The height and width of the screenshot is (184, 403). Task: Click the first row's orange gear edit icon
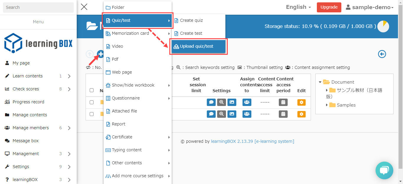point(301,102)
